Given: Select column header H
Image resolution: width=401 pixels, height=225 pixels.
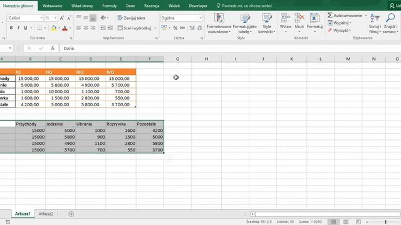Looking at the screenshot, I should (206, 59).
